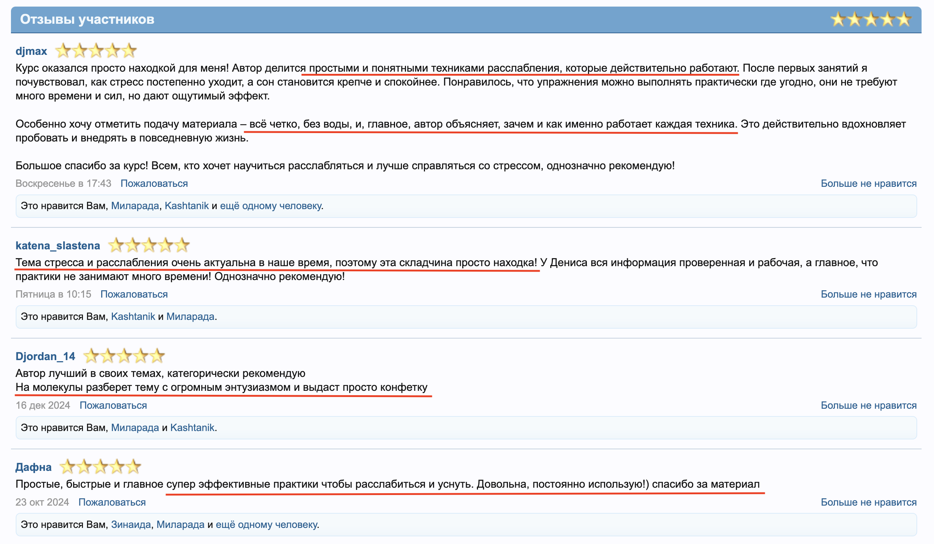The image size is (934, 544).
Task: Click star rating beside Djordan_14
Action: [x=124, y=356]
